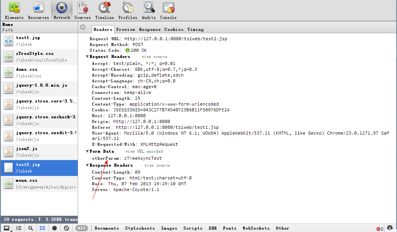Filter requests by Fonts
Screen dimensions: 397x232
[230, 228]
